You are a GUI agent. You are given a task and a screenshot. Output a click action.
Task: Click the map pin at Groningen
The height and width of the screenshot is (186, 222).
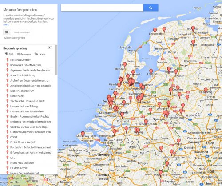point(193,29)
